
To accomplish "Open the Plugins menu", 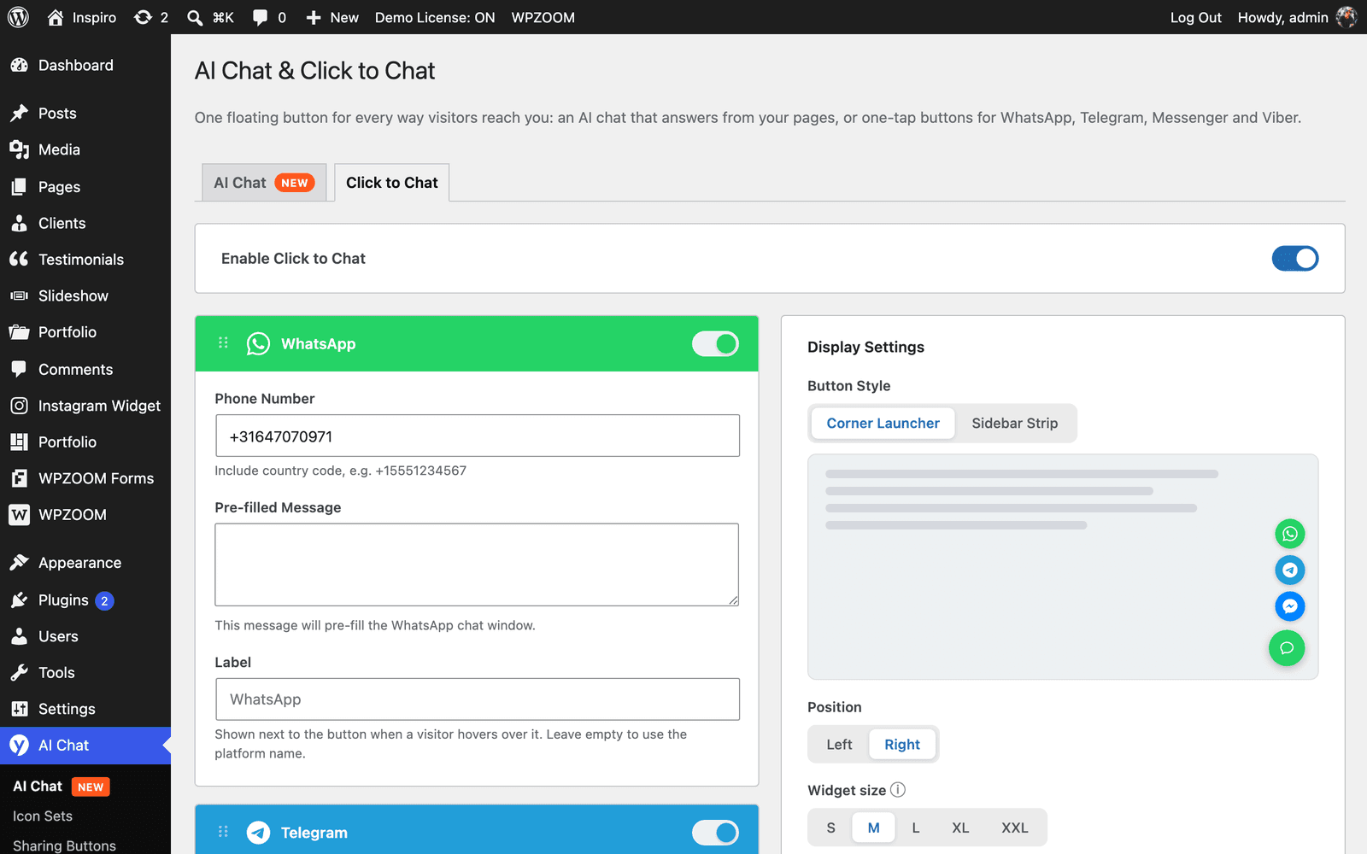I will [85, 600].
